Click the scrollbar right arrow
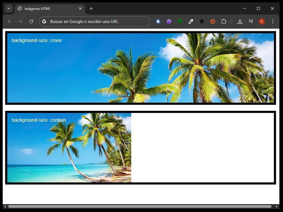 [277, 206]
